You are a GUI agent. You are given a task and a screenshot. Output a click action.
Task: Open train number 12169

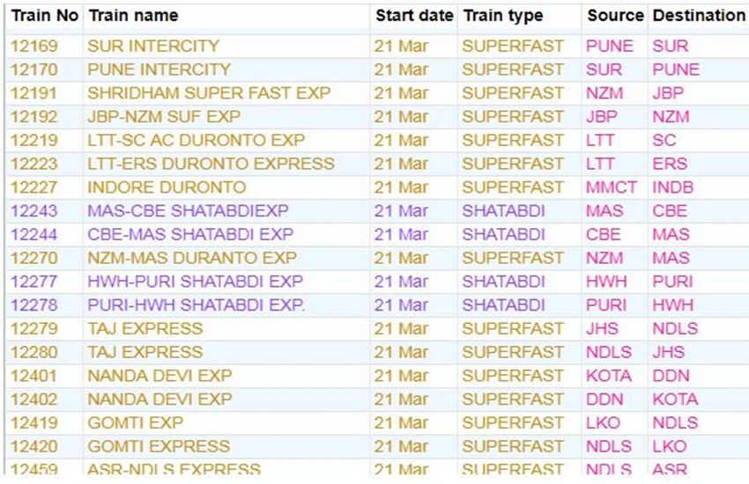[x=34, y=46]
